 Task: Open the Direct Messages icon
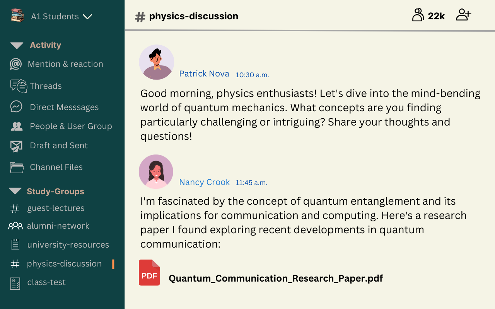(x=16, y=107)
